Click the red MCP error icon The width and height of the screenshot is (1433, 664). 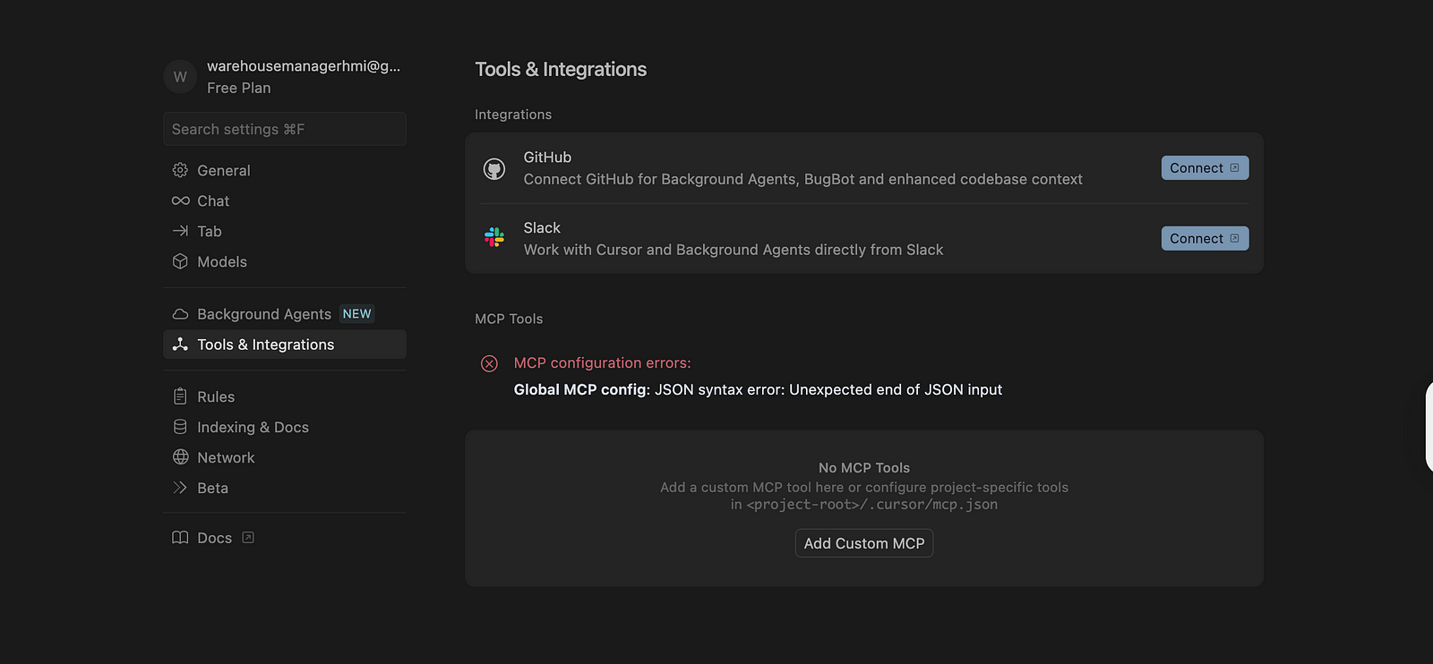489,363
